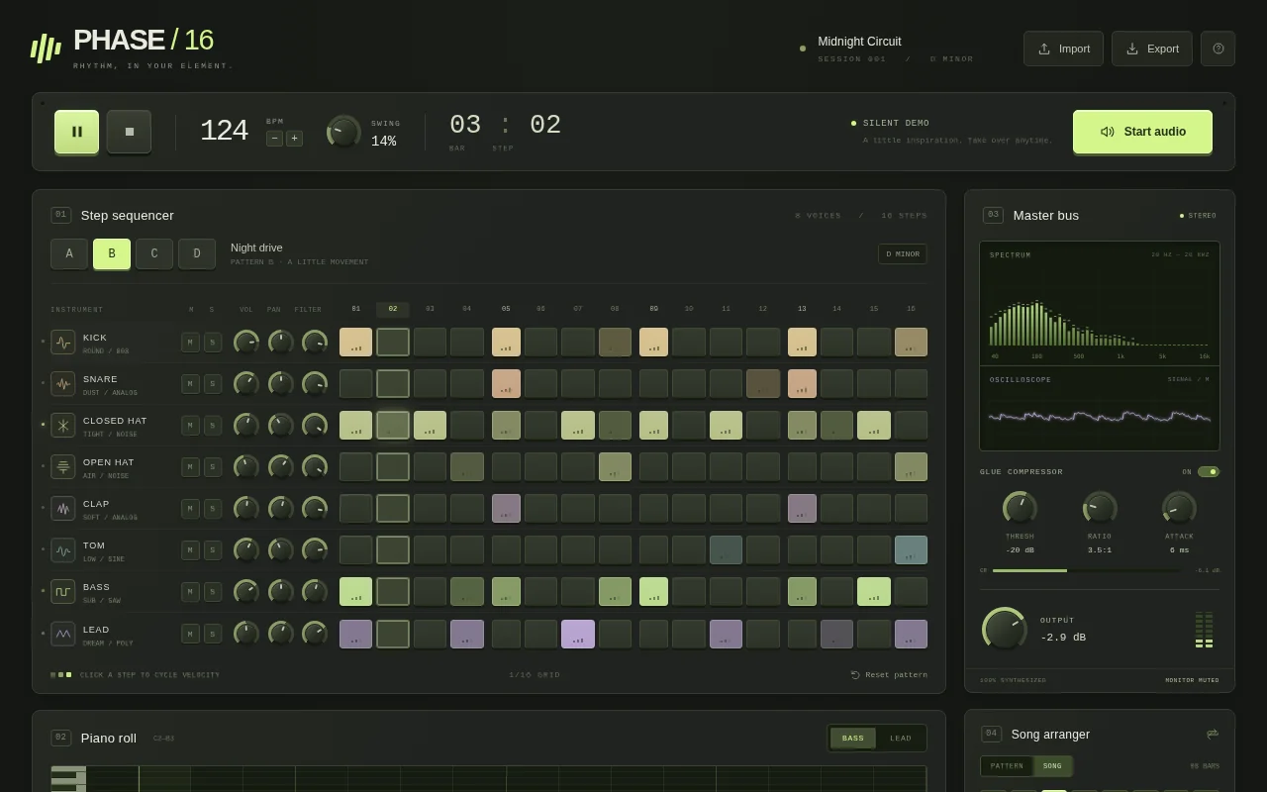Toggle the Glue Compressor on/off switch
This screenshot has height=792, width=1267.
click(1209, 472)
